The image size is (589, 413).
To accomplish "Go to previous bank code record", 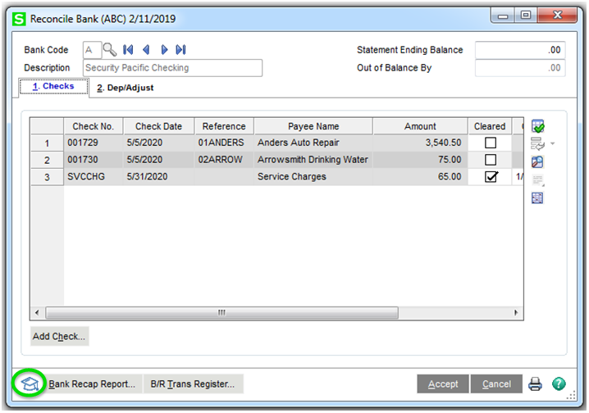I will point(146,50).
